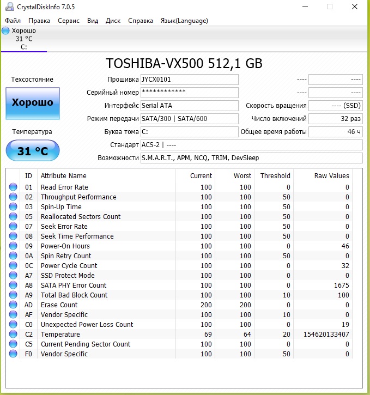Click the Стандарт field ACS-2

(x=252, y=145)
